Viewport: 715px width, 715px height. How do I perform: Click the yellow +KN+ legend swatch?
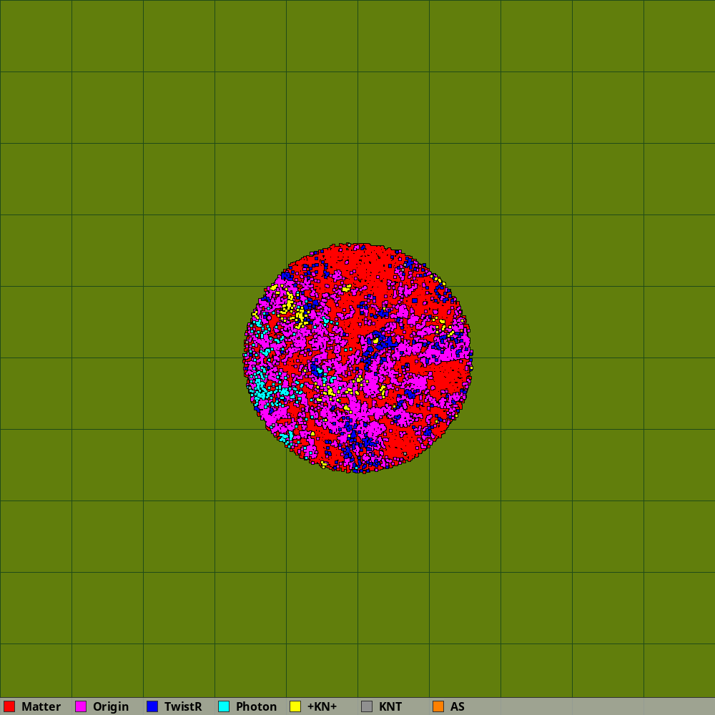pyautogui.click(x=295, y=706)
